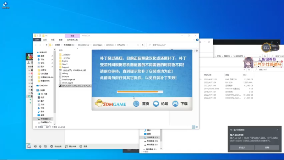
Task: Click the 录音 record button in YY toolbar
Action: (83, 146)
